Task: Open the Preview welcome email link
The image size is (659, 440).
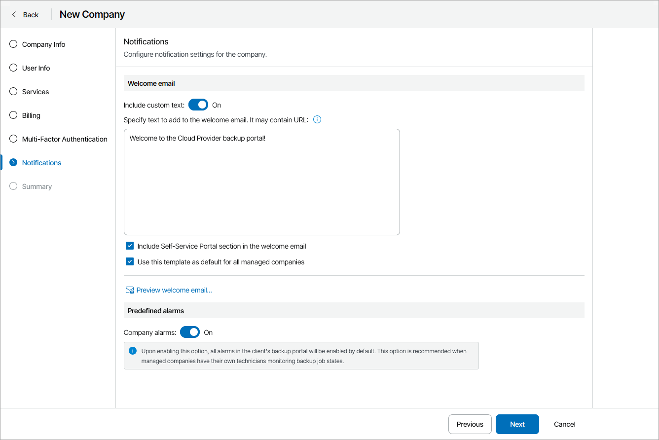Action: (174, 290)
